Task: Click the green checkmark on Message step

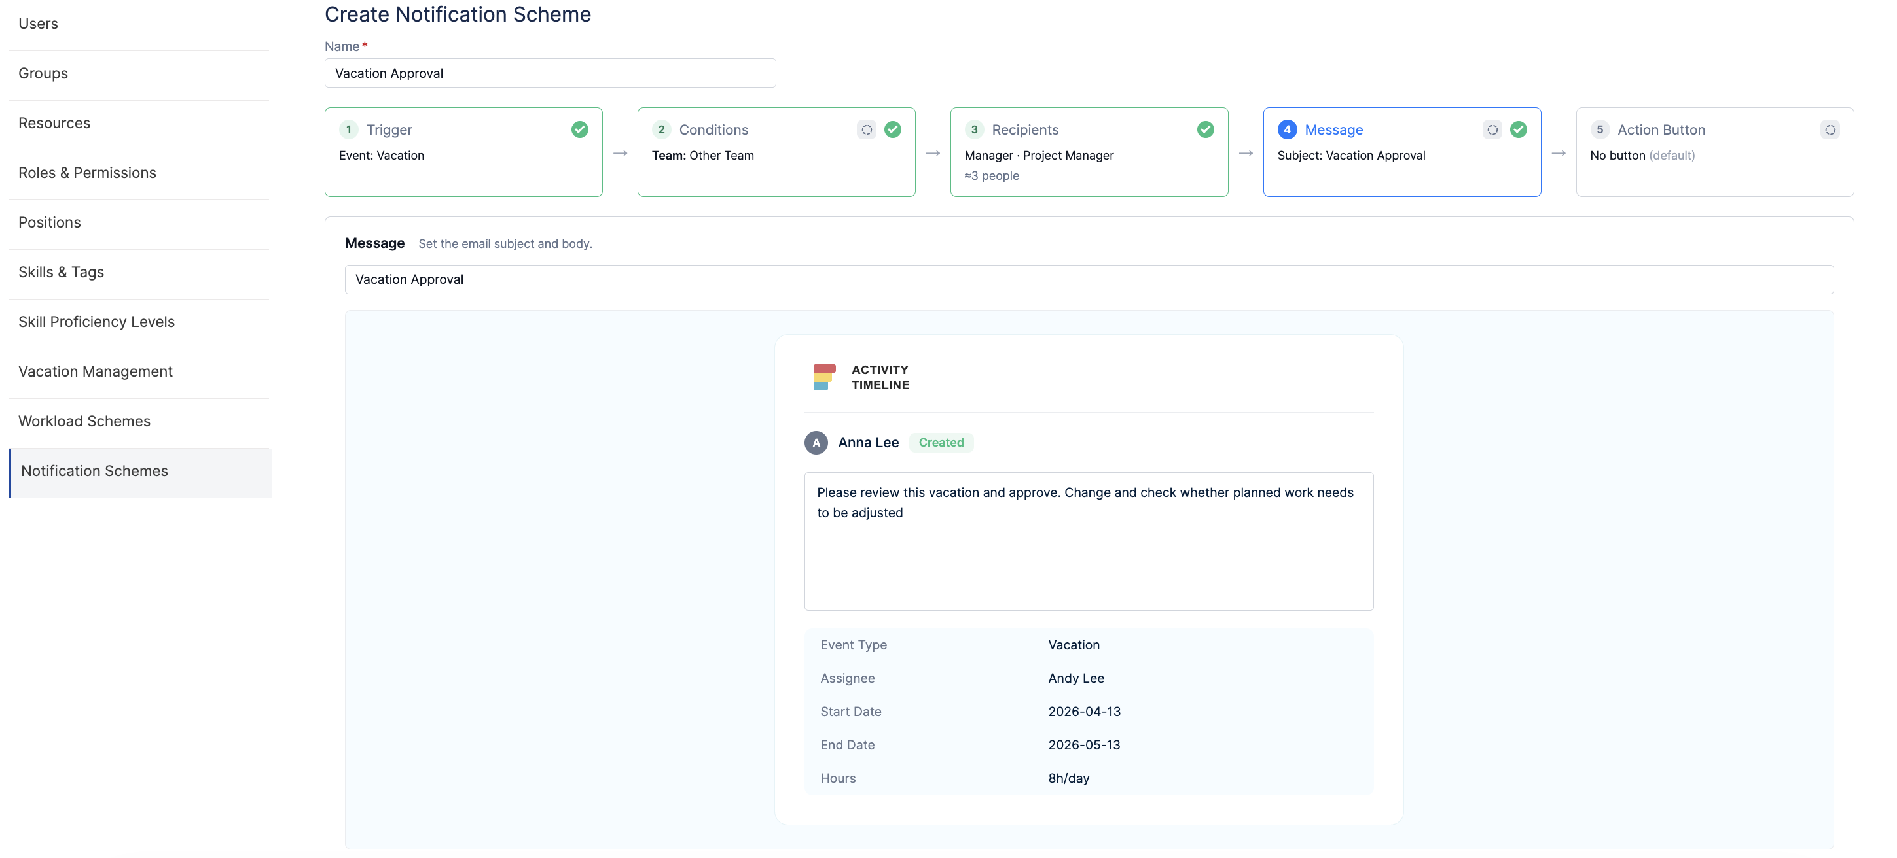Action: (x=1519, y=129)
